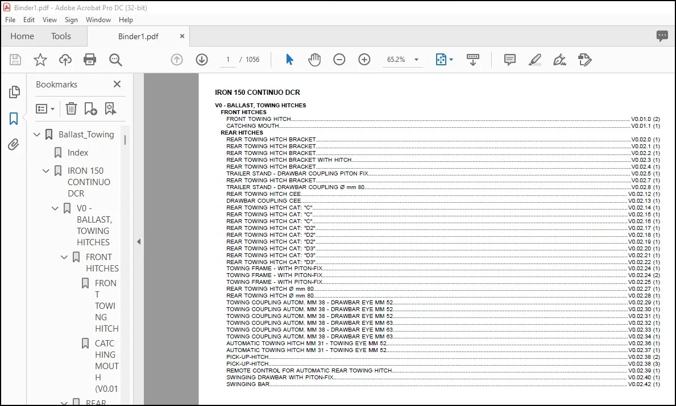Open the View menu
The image size is (676, 406).
coord(49,20)
